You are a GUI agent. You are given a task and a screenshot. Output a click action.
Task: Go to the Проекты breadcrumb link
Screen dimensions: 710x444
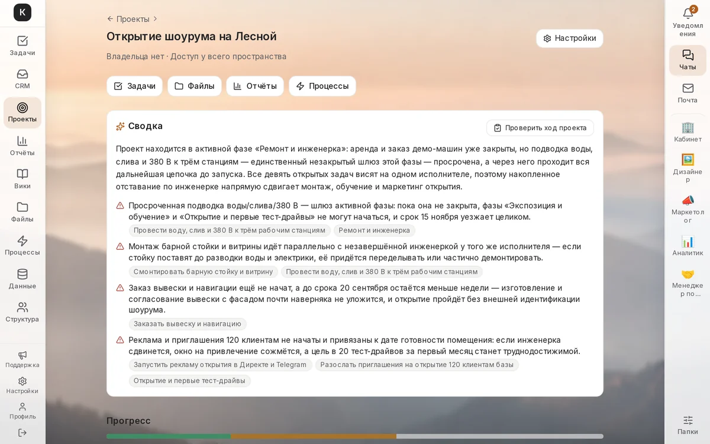pos(133,19)
